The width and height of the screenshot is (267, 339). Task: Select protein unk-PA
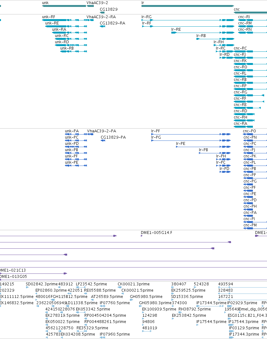(72, 131)
